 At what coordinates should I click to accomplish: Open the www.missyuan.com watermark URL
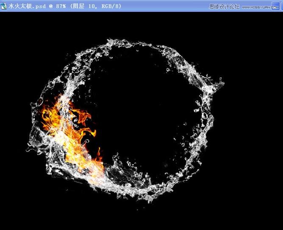click(262, 6)
